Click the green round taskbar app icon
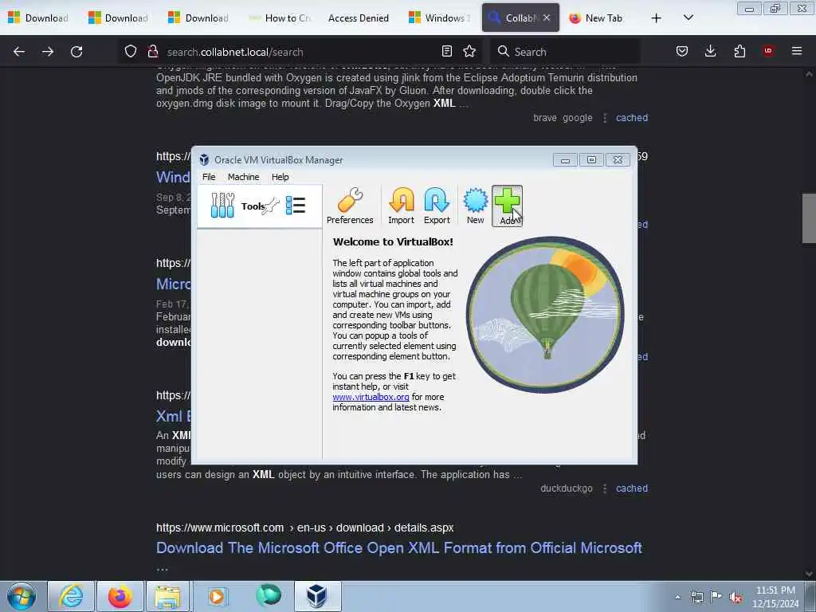 click(x=269, y=596)
